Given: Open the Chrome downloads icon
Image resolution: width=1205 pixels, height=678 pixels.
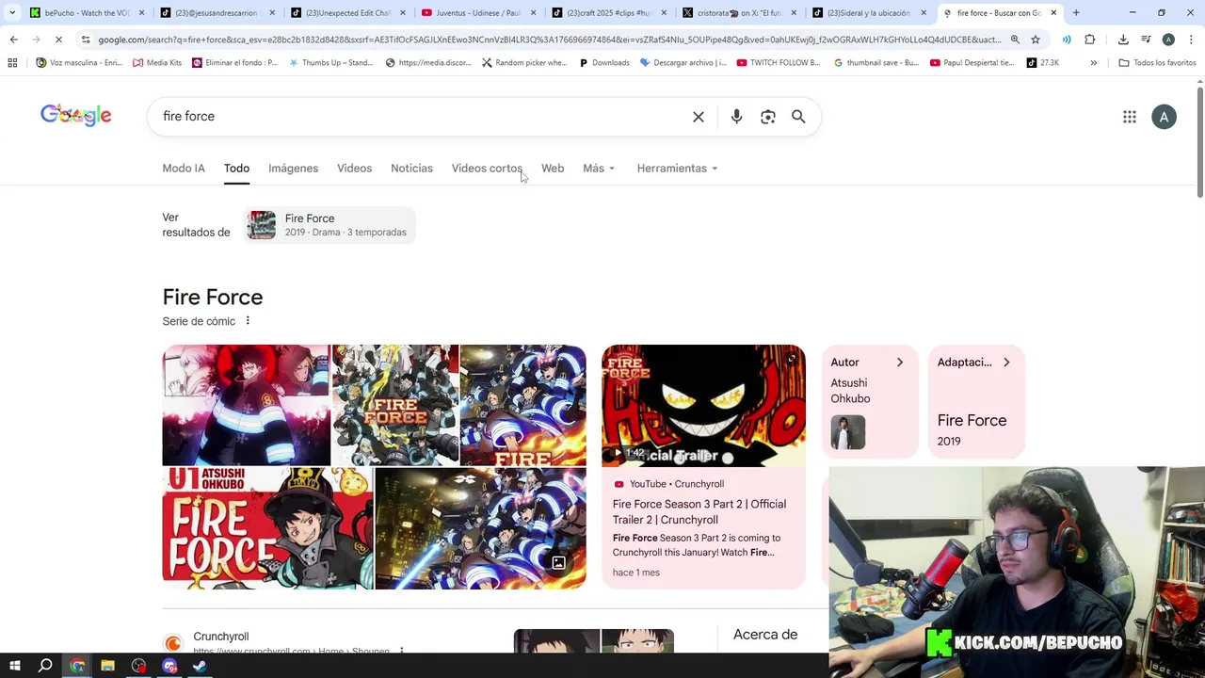Looking at the screenshot, I should [1123, 40].
